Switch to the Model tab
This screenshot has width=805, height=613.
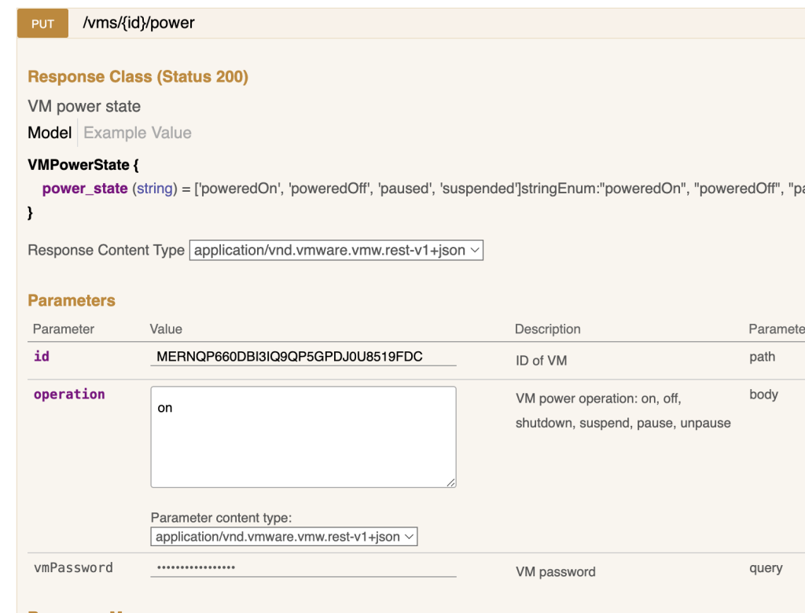pos(50,133)
